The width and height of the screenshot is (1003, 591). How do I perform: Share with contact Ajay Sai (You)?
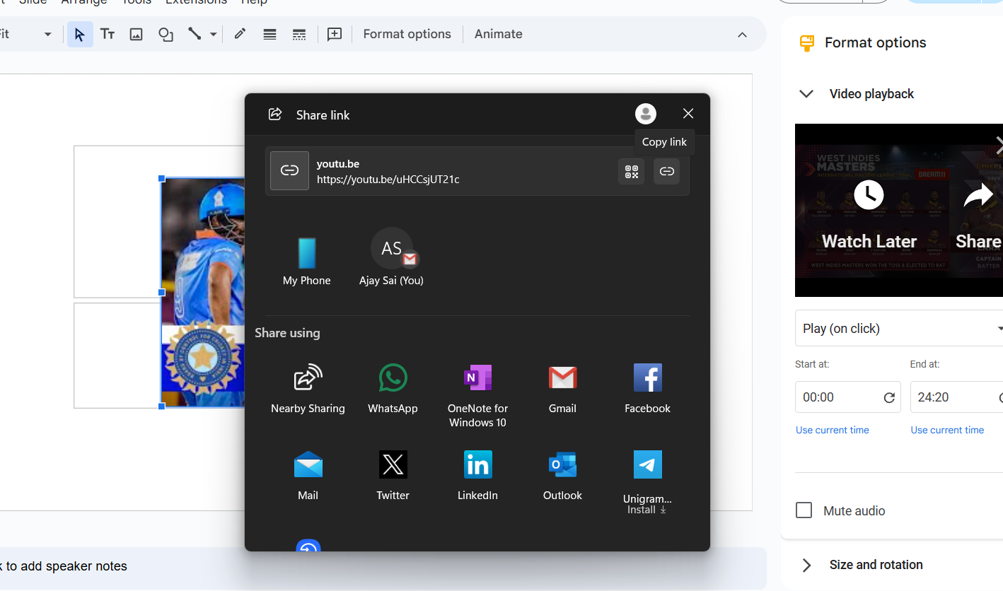coord(391,257)
